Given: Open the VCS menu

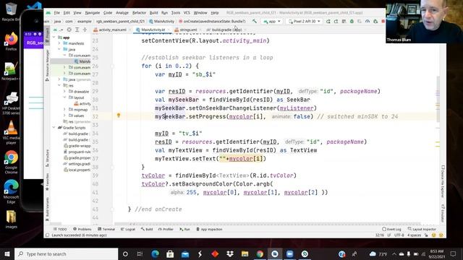Looking at the screenshot, I should point(187,13).
